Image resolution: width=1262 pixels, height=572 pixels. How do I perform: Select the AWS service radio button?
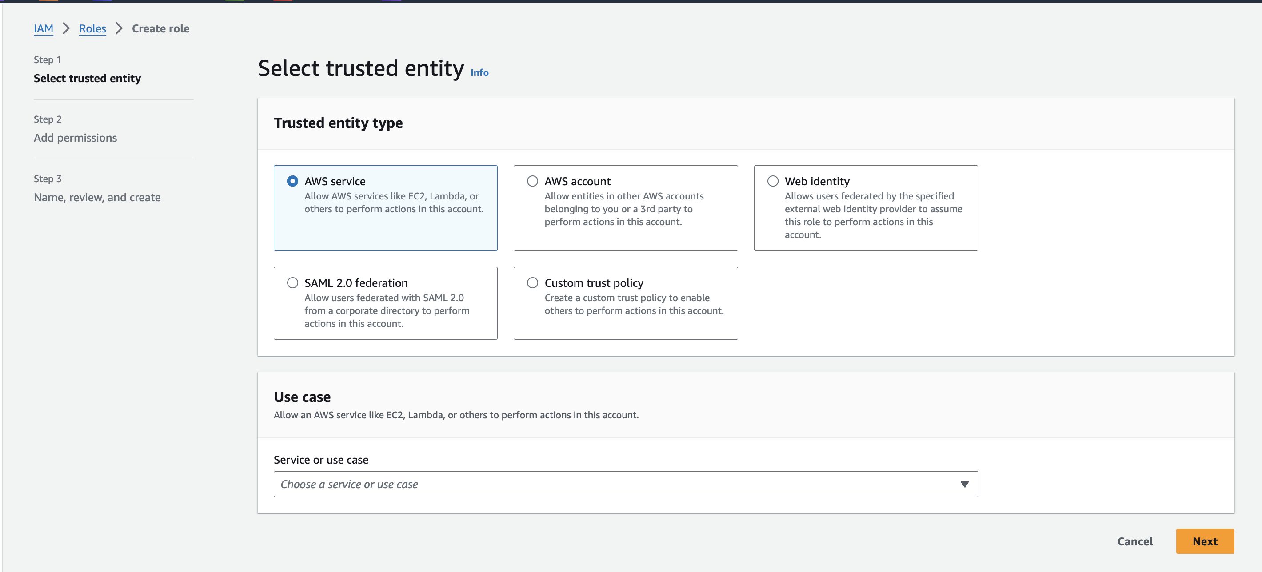[x=292, y=181]
